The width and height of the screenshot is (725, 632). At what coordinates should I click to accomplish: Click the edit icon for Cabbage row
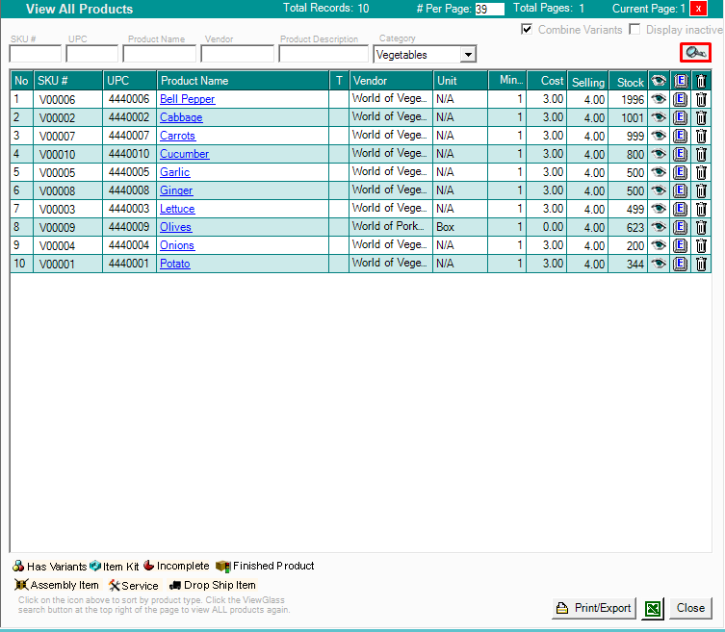tap(680, 117)
